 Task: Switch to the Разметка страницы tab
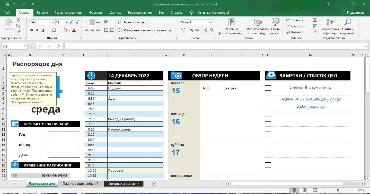point(68,13)
